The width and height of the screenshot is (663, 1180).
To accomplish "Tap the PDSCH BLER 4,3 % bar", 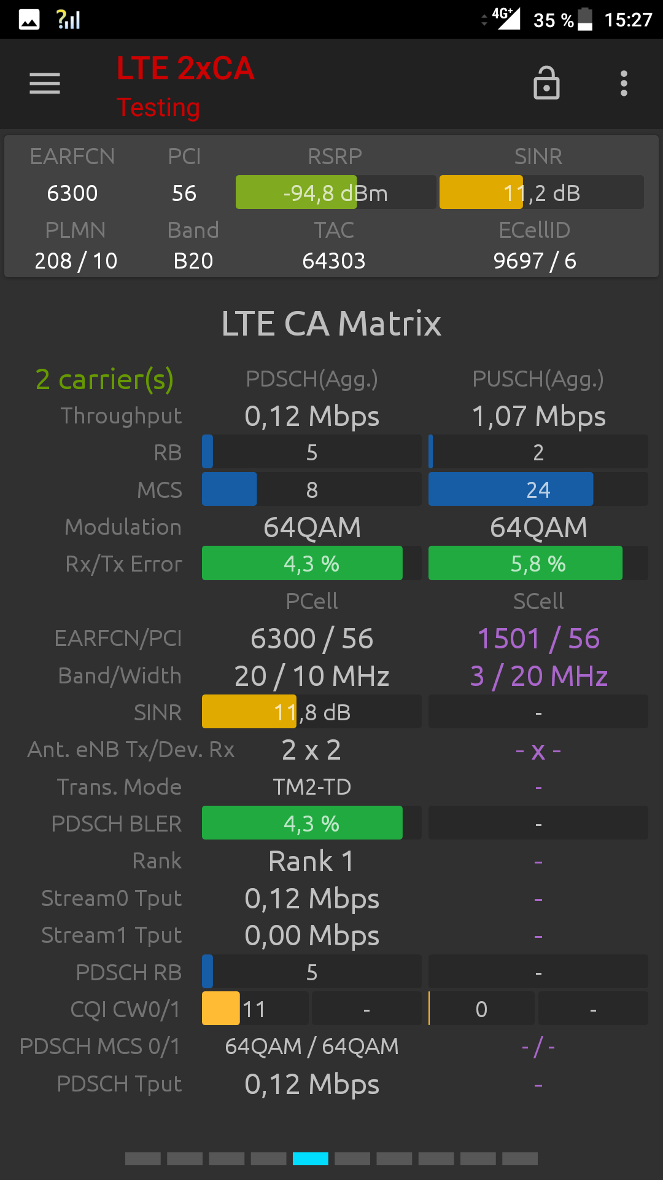I will (311, 823).
